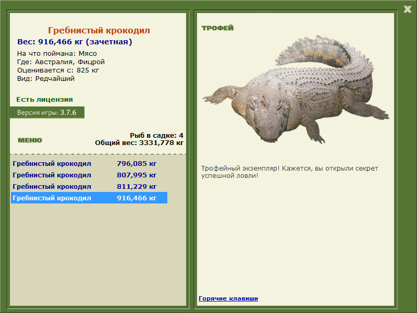Screen dimensions: 417x313
Task: Open the Горячие клавиши link
Action: click(228, 298)
